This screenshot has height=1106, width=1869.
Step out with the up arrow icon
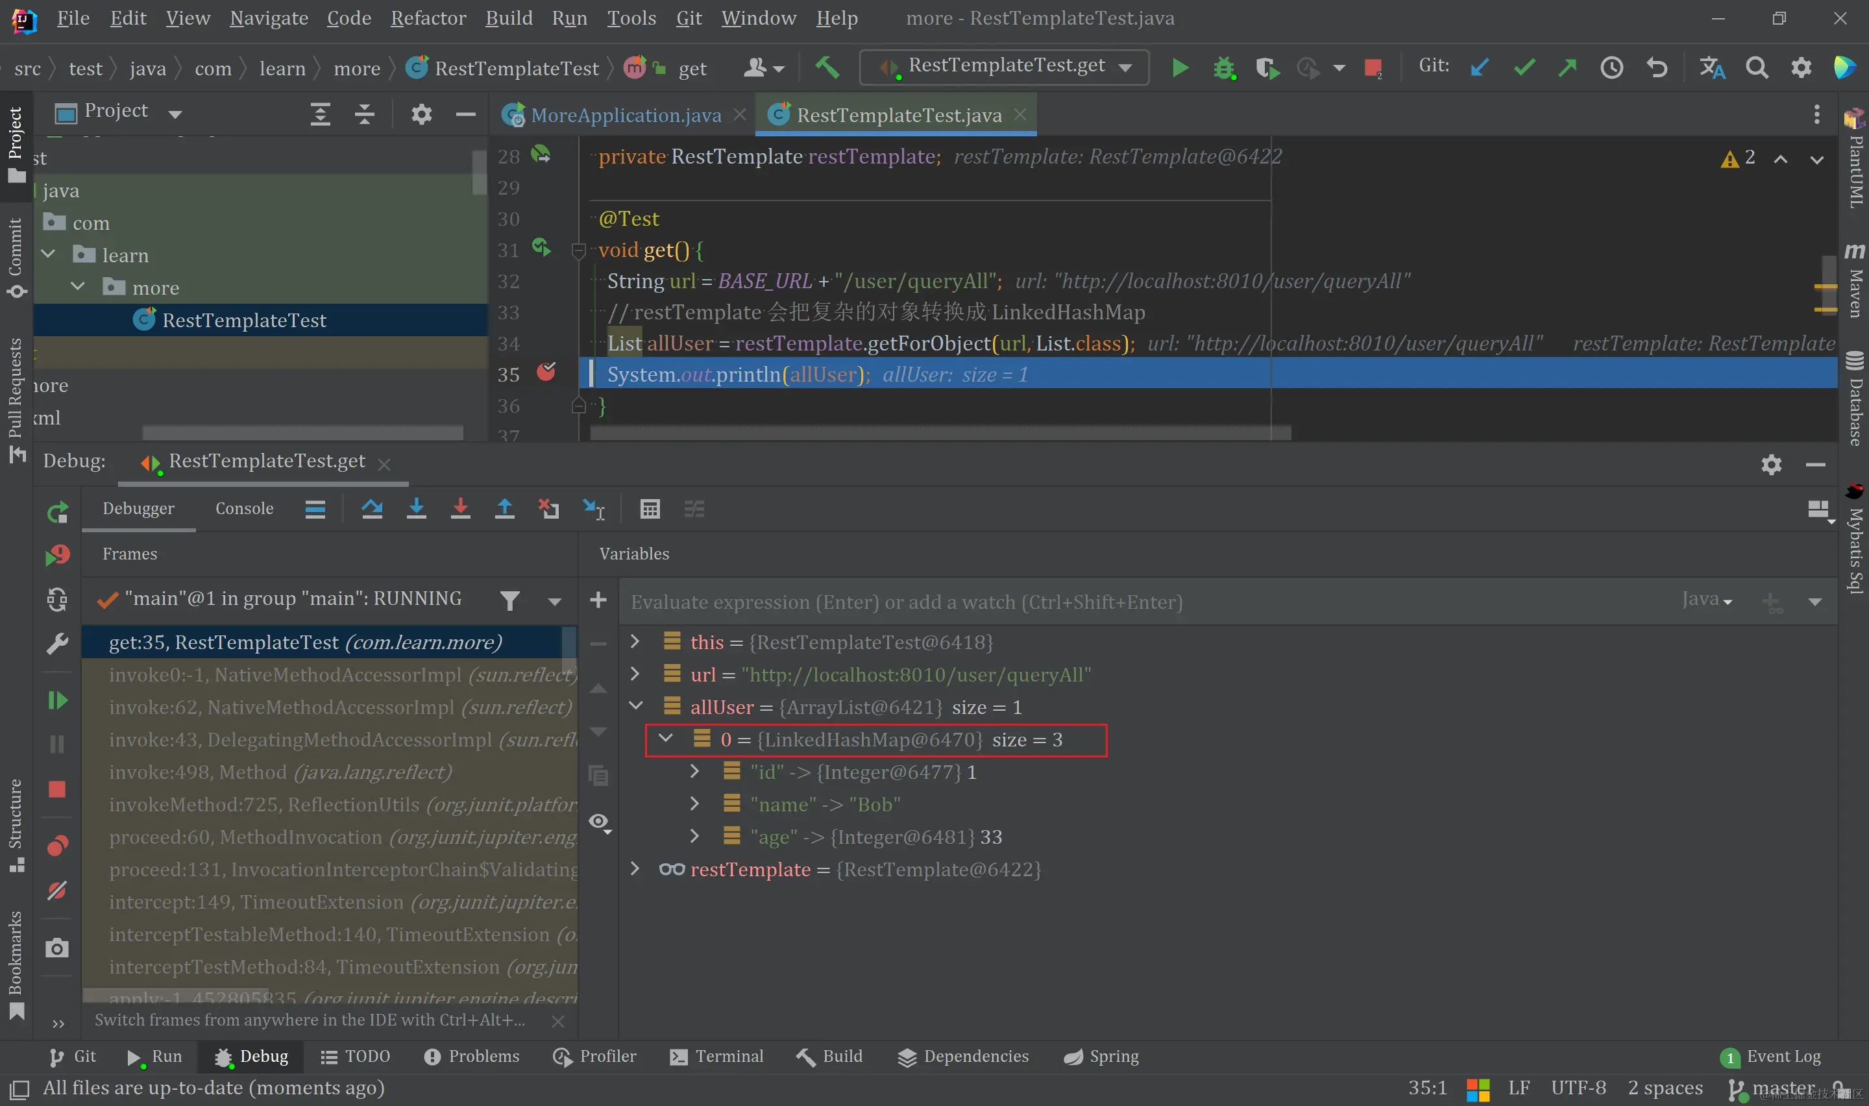click(x=504, y=509)
